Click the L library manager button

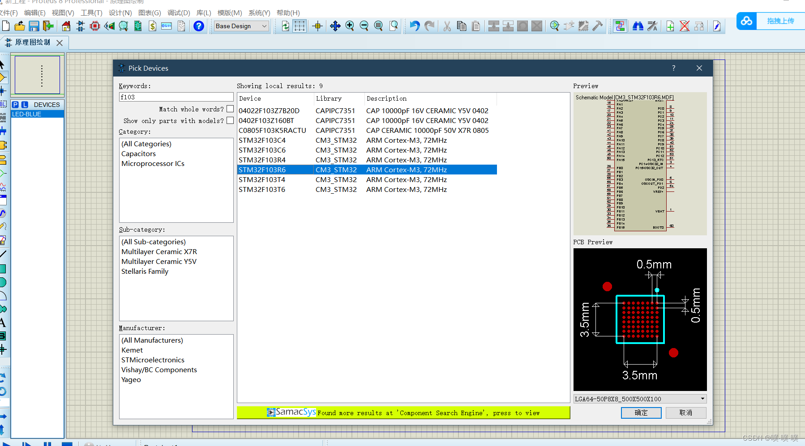25,105
